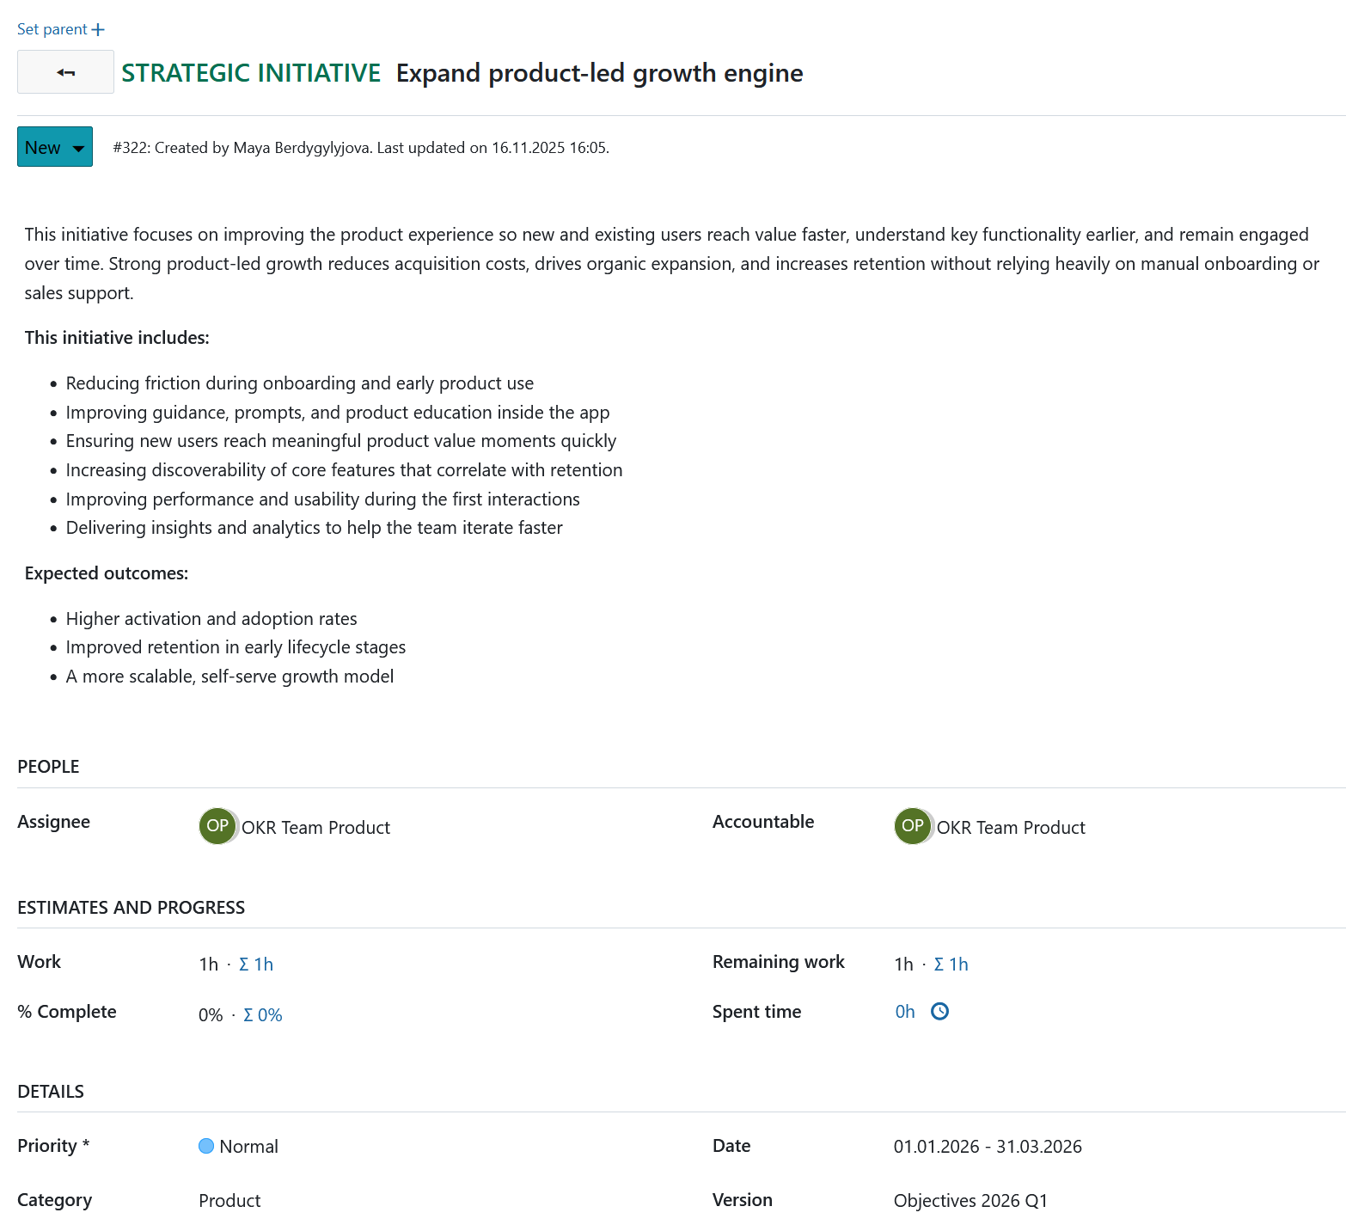
Task: Click the Assignee OP avatar
Action: tap(217, 826)
